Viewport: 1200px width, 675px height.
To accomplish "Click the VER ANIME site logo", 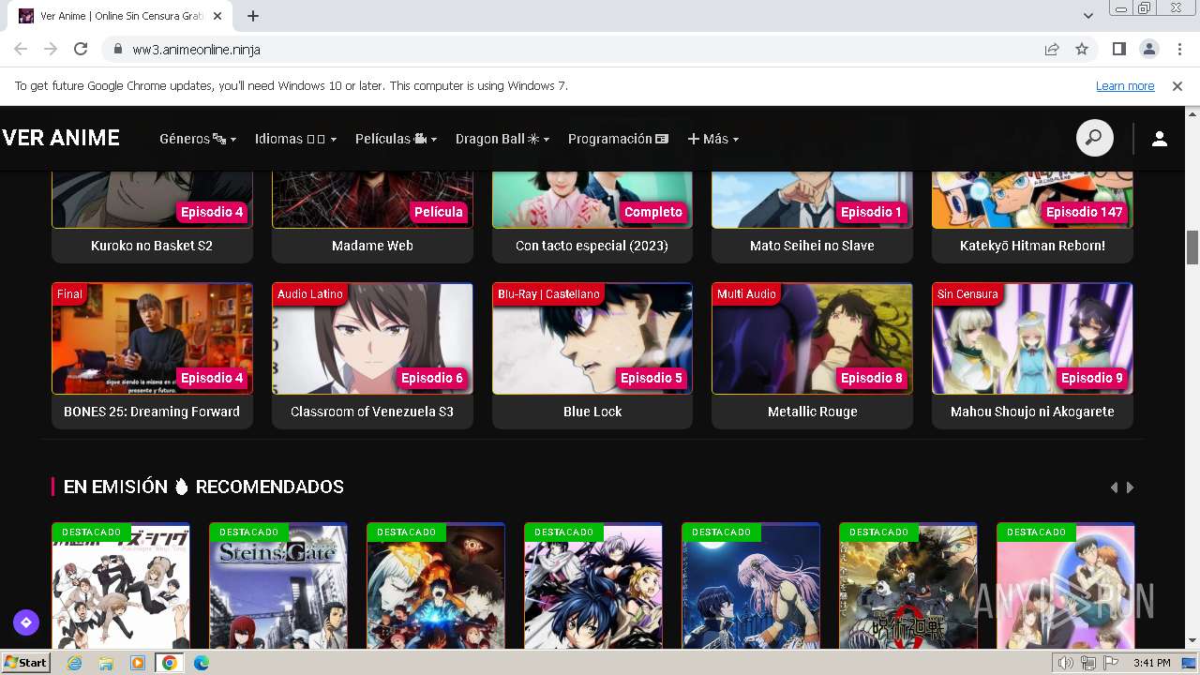I will click(61, 138).
